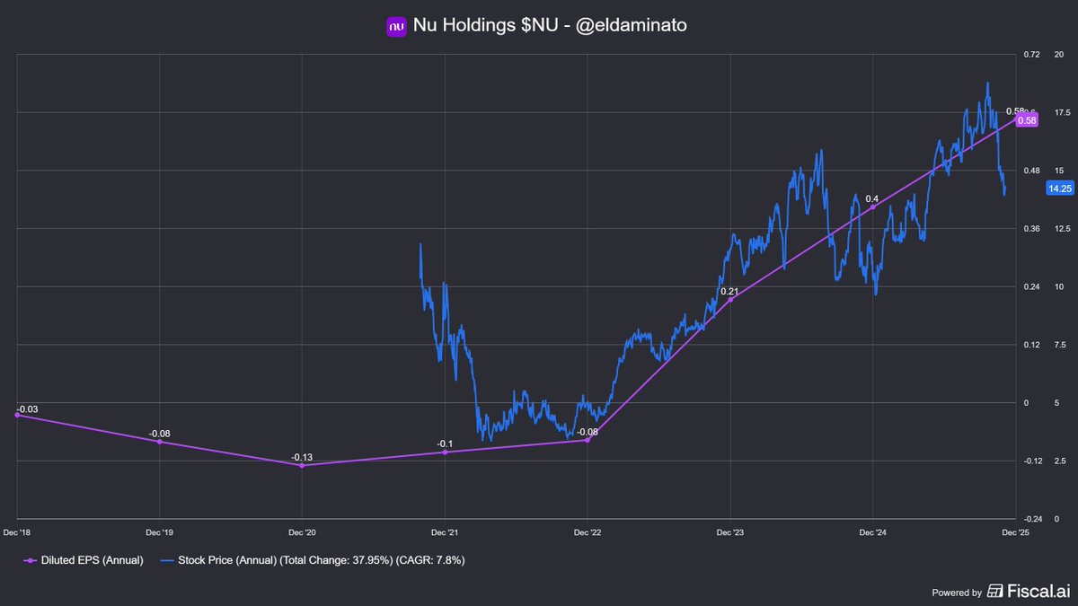Click the Dec '21 x-axis label
1078x606 pixels.
coord(445,531)
